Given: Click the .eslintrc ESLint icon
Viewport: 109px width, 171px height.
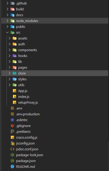Looking at the screenshot, I should click(12, 120).
